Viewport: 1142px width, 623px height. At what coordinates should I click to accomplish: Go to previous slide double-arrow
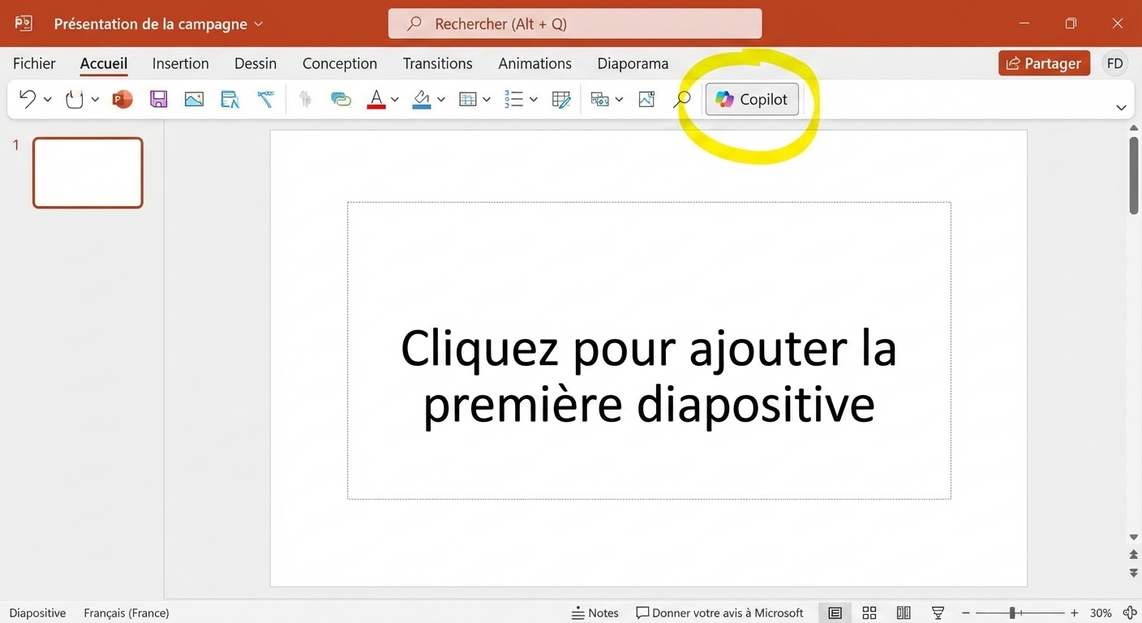(1133, 555)
